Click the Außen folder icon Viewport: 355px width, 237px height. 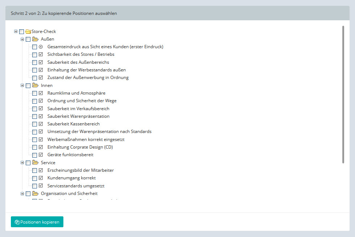pos(35,39)
